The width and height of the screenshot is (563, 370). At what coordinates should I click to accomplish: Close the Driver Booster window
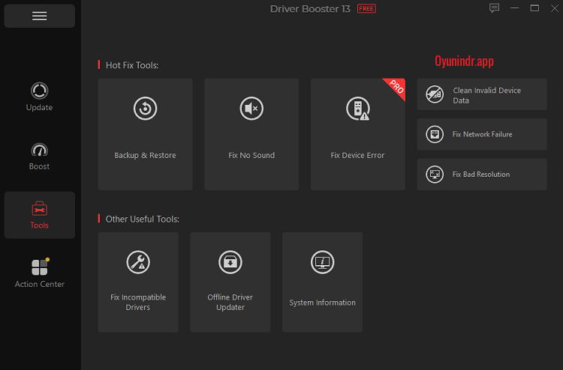click(x=555, y=8)
